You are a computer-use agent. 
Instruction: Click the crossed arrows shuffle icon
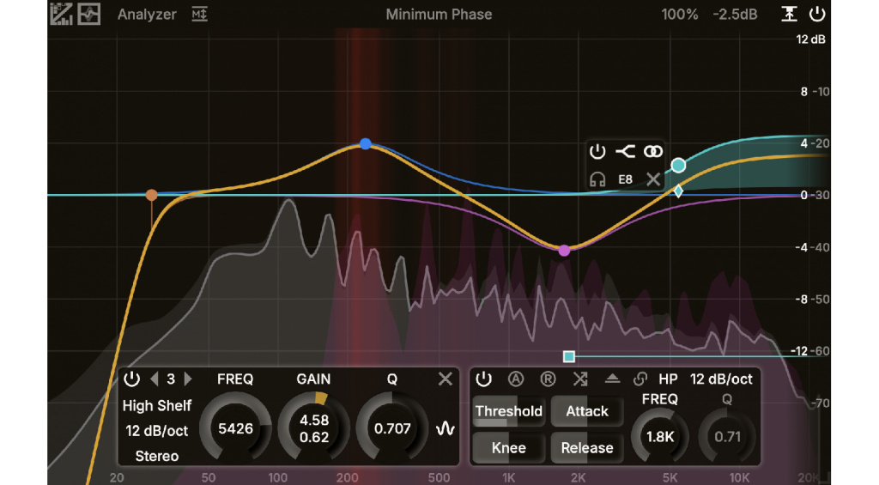point(580,379)
